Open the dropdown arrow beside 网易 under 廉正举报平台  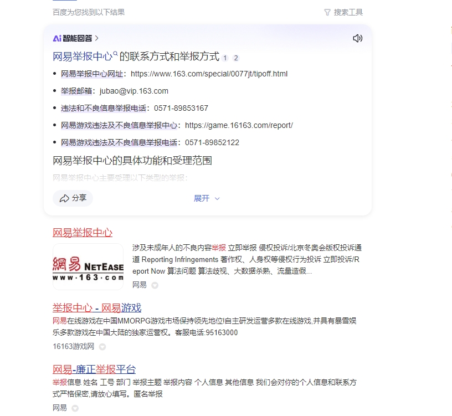(x=75, y=408)
